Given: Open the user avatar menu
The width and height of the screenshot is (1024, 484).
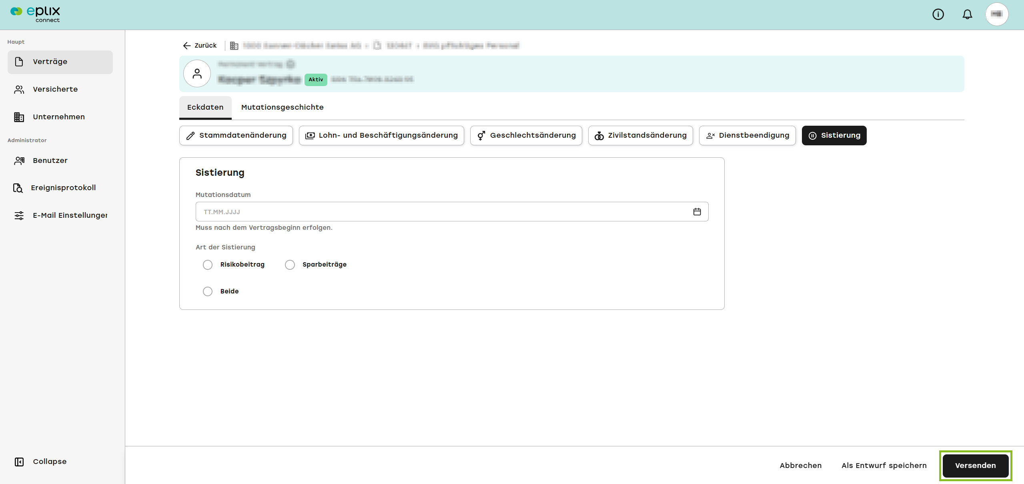Looking at the screenshot, I should coord(997,14).
